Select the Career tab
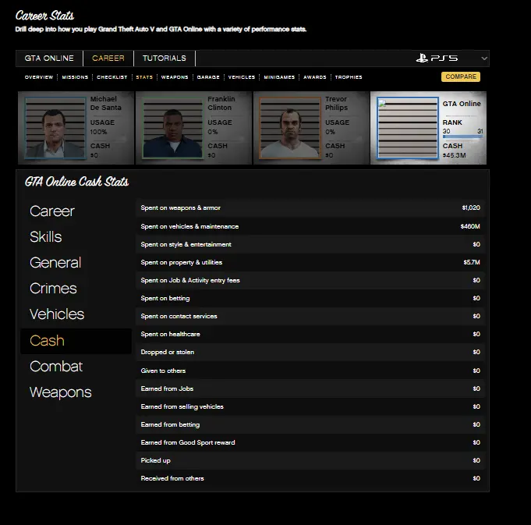531x525 pixels. pyautogui.click(x=108, y=59)
